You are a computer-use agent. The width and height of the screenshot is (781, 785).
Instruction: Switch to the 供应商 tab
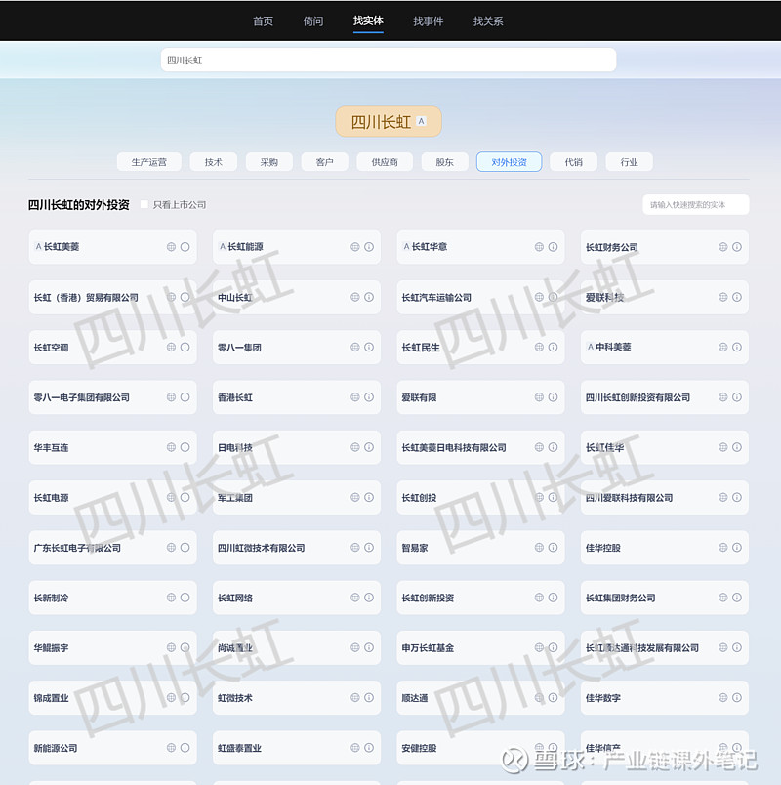385,162
